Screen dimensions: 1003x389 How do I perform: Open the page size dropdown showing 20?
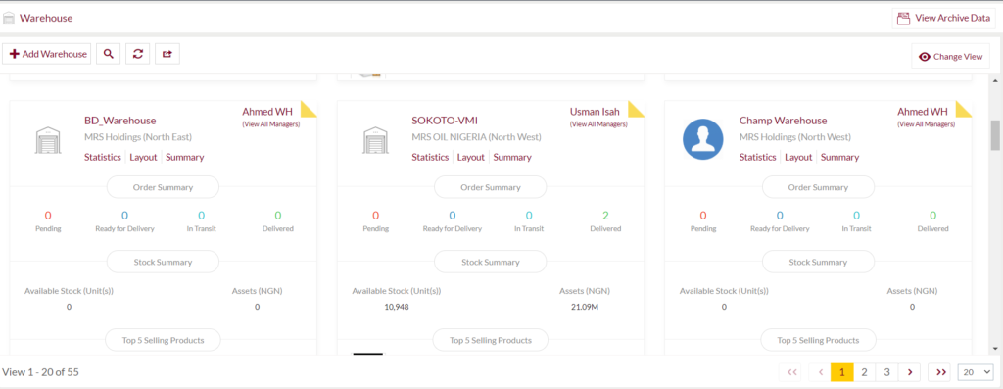976,371
